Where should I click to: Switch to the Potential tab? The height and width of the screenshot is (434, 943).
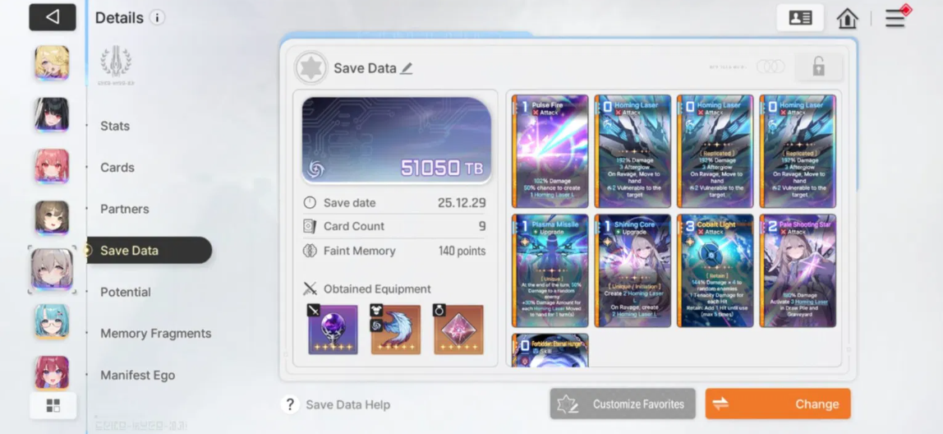tap(126, 292)
